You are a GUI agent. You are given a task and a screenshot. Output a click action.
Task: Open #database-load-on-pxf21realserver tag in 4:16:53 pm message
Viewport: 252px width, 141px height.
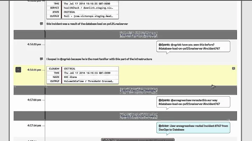[x=181, y=49]
